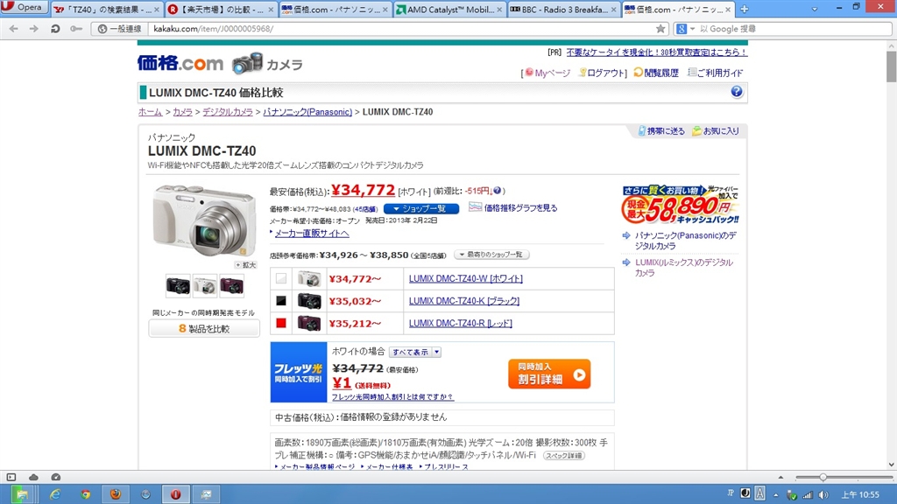Open the ショップ一覧 blue button
897x504 pixels.
(x=421, y=208)
